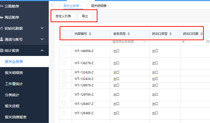Image resolution: width=210 pixels, height=123 pixels.
Task: Open the equals operator in date filter
Action: pyautogui.click(x=183, y=42)
